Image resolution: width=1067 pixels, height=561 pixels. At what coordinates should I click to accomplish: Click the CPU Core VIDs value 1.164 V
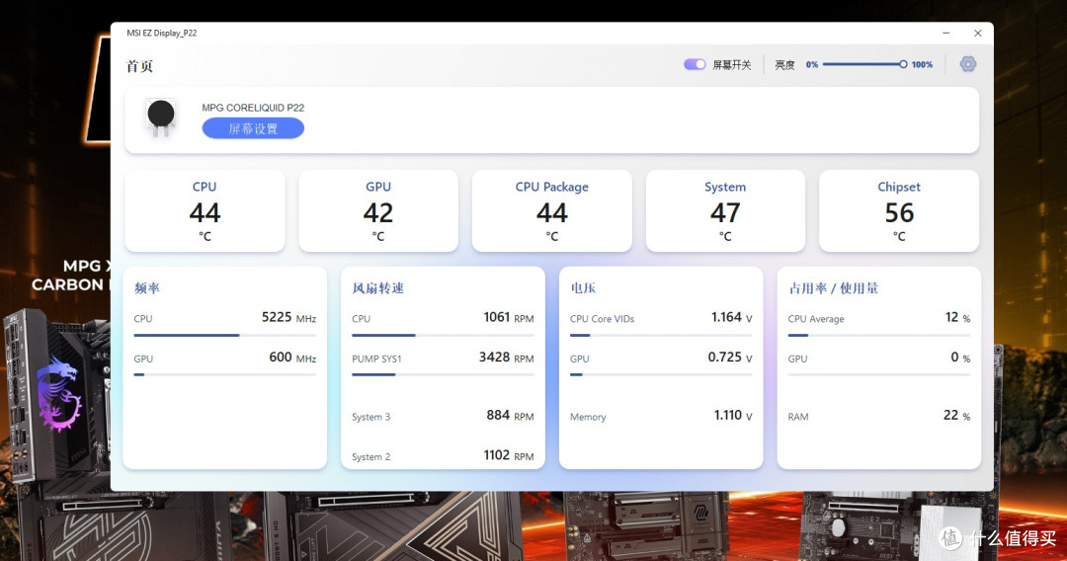coord(731,318)
